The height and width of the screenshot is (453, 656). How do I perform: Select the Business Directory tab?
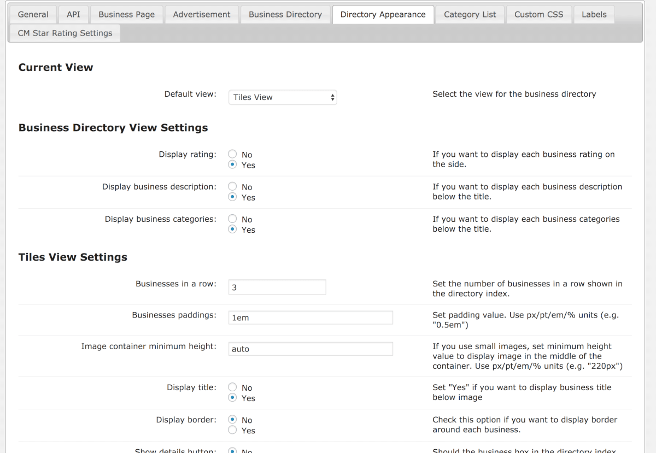pyautogui.click(x=285, y=14)
